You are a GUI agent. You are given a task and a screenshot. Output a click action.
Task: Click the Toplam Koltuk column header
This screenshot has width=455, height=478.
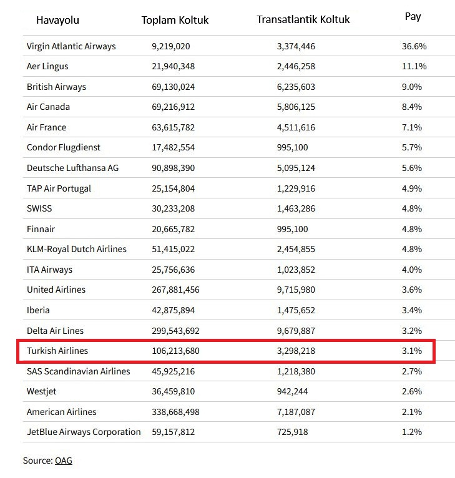(175, 20)
